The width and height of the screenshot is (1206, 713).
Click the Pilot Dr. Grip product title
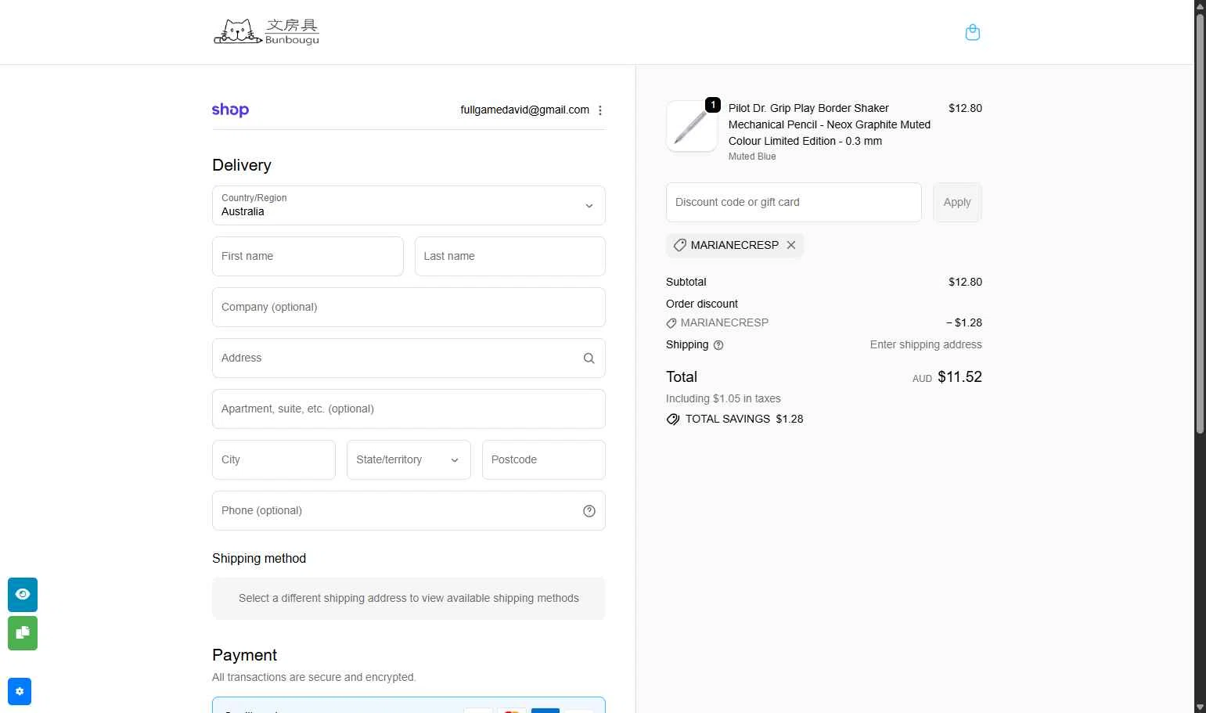[830, 124]
